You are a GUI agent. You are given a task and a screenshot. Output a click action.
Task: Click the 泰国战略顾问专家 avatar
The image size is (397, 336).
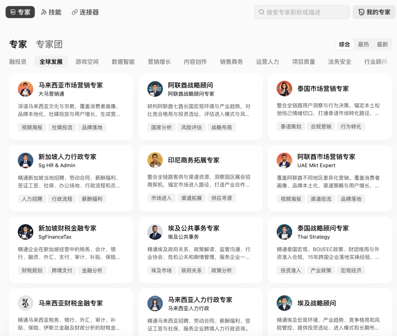tap(285, 232)
